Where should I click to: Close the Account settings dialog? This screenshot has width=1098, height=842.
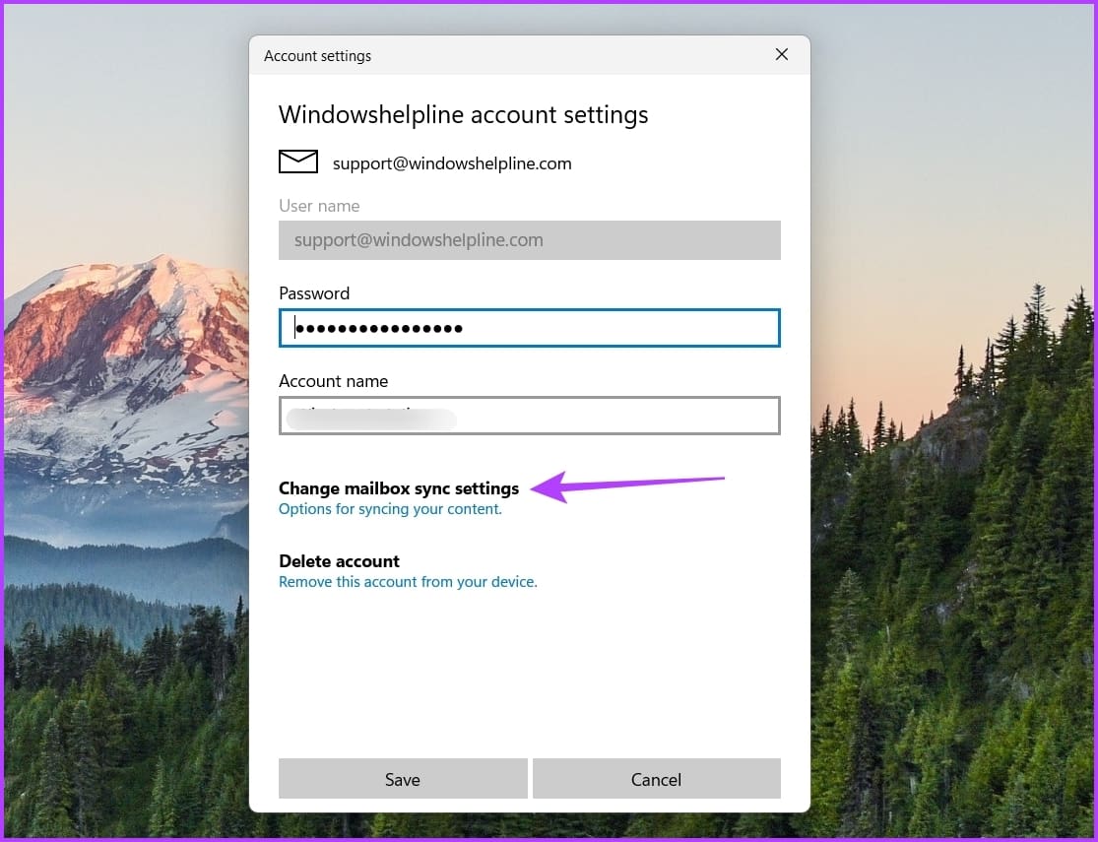pyautogui.click(x=782, y=54)
